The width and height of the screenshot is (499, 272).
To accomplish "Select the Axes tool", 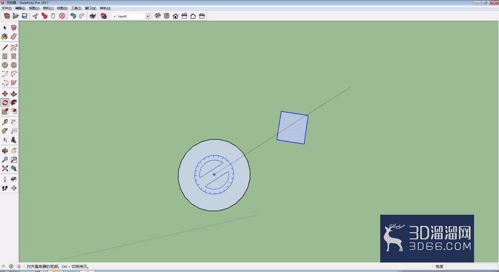I will [5, 140].
